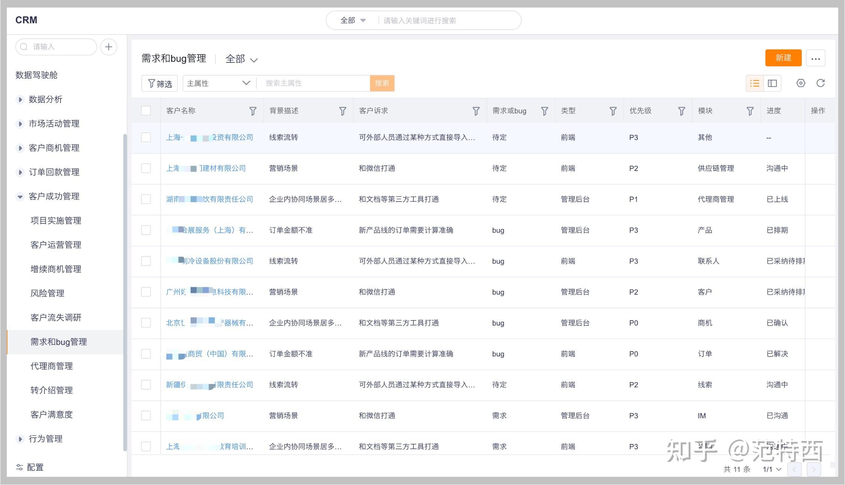Viewport: 845px width, 485px height.
Task: Select checkbox for 代理商管理 module row
Action: [146, 199]
